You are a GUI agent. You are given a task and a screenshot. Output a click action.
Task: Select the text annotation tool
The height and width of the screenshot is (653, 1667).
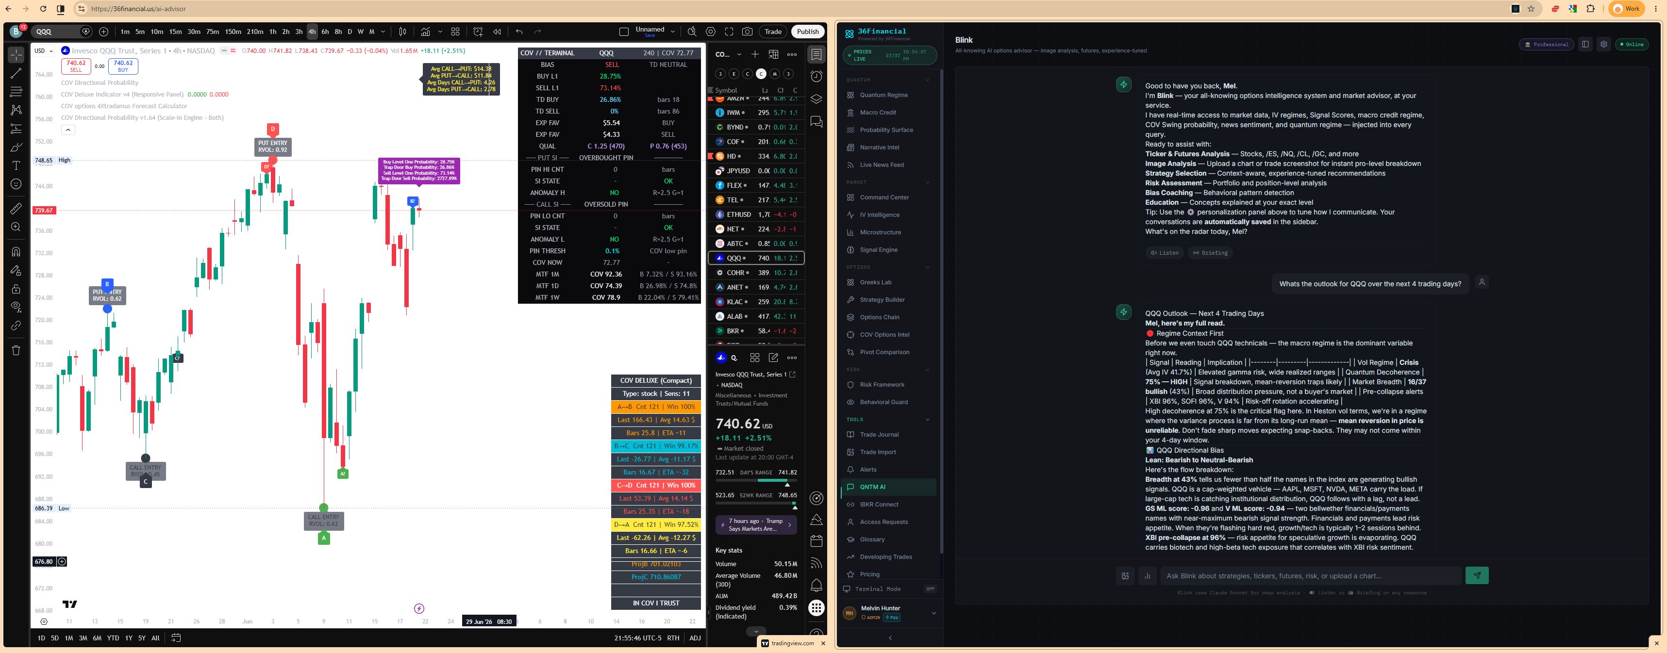coord(16,165)
